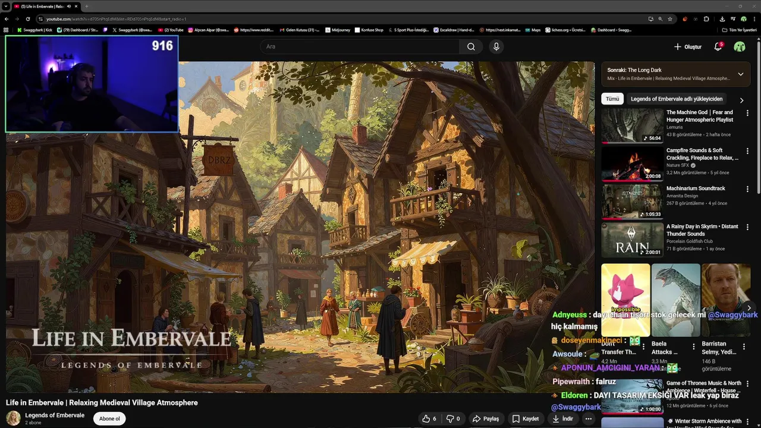
Task: Open browser downloads
Action: click(x=722, y=19)
